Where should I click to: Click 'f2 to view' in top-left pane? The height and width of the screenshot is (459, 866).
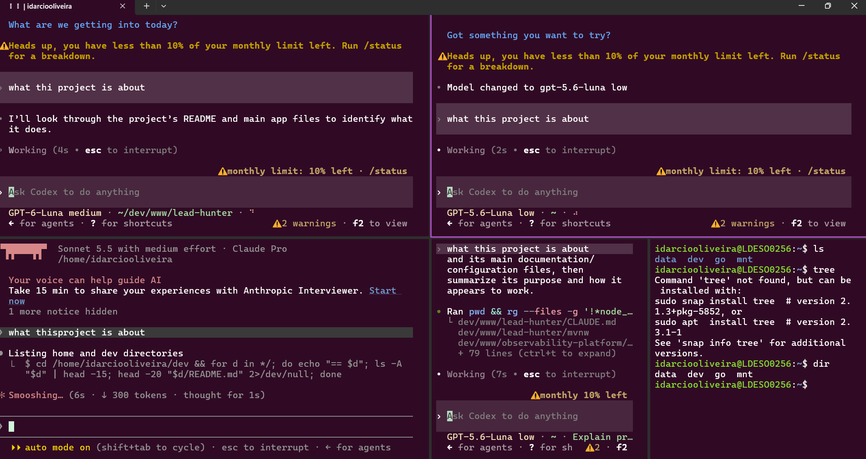pos(380,224)
